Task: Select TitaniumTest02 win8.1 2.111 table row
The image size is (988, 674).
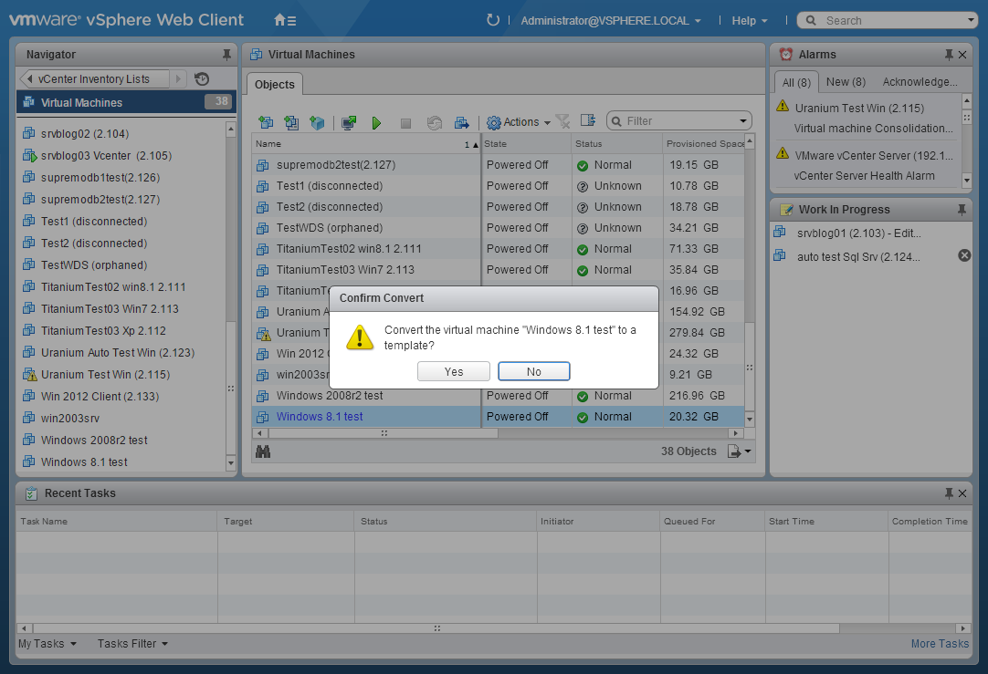Action: point(498,249)
